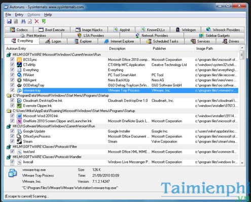
Task: Select the HKLM...CurrentVersion\Run registry key row
Action: click(122, 54)
